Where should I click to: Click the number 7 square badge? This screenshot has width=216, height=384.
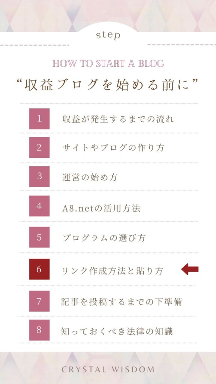[39, 301]
